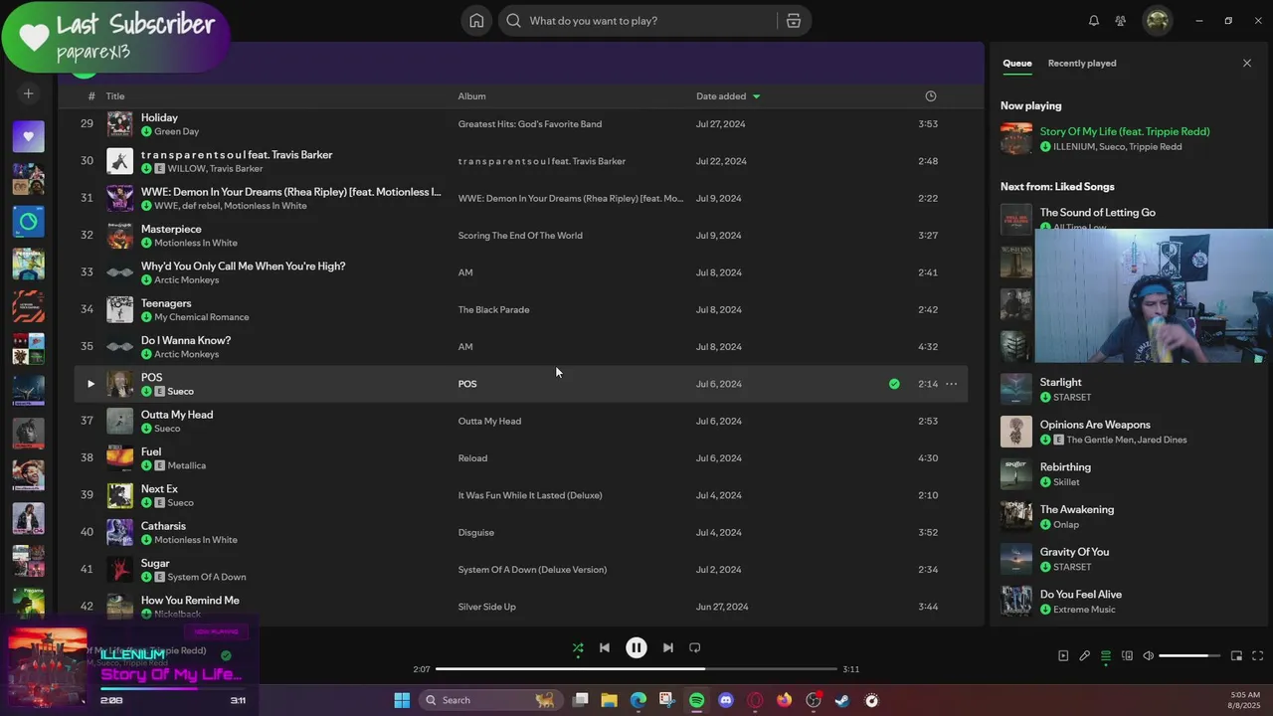Open Friend Activity icon
The height and width of the screenshot is (716, 1273).
coord(1121,21)
